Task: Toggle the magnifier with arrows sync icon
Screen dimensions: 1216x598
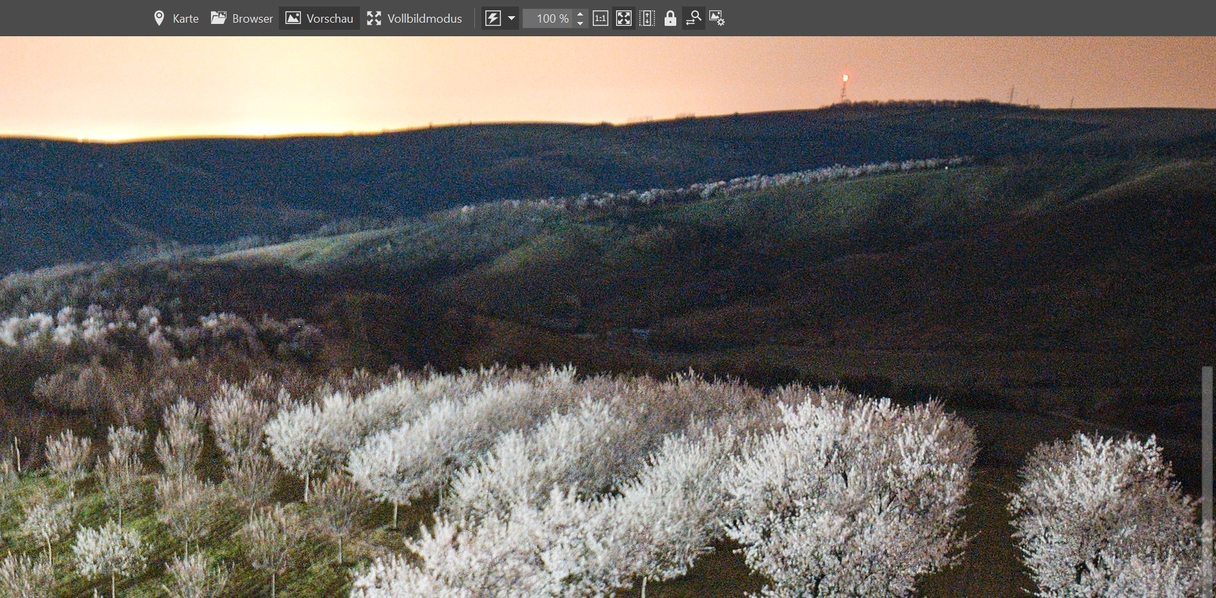Action: click(x=693, y=18)
